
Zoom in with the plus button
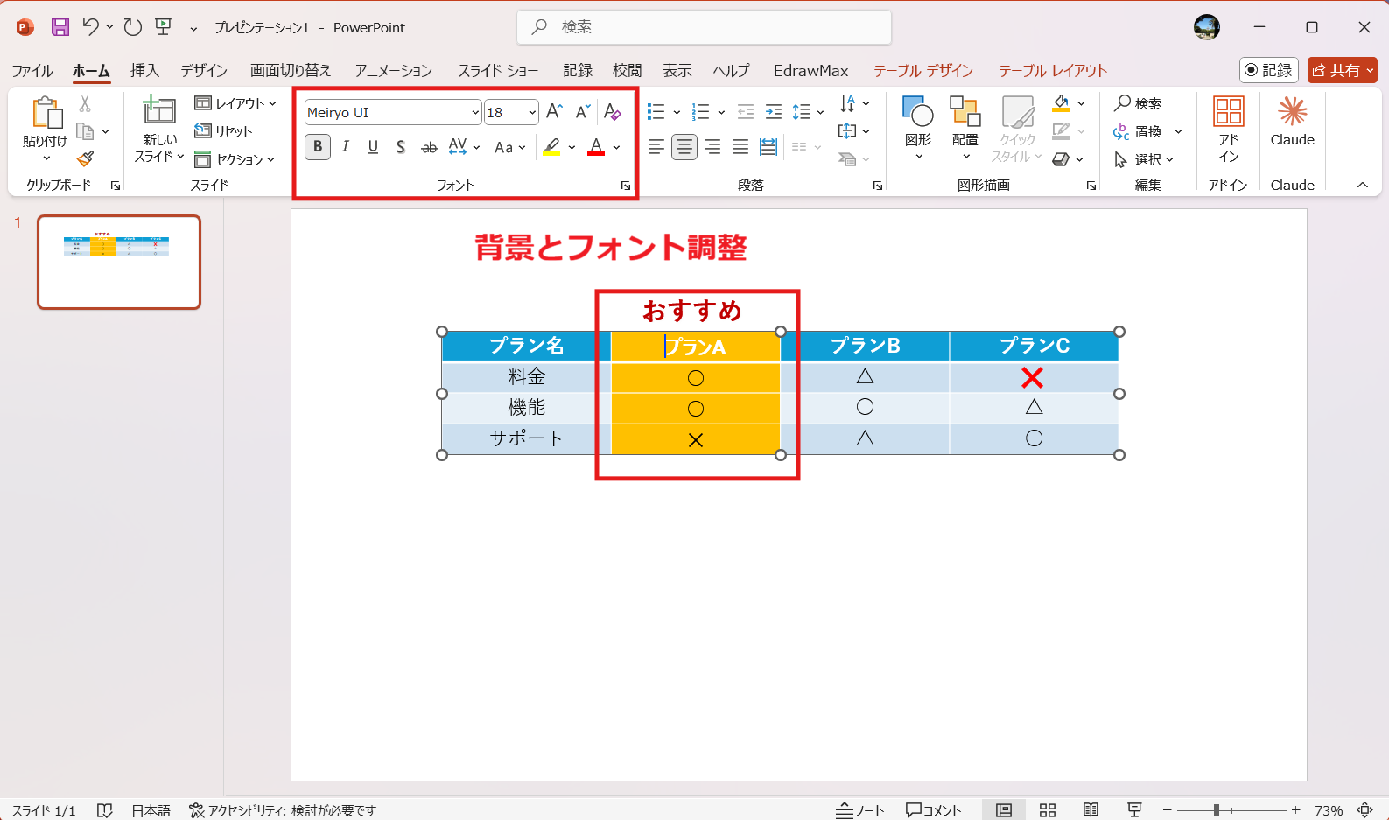[x=1296, y=810]
